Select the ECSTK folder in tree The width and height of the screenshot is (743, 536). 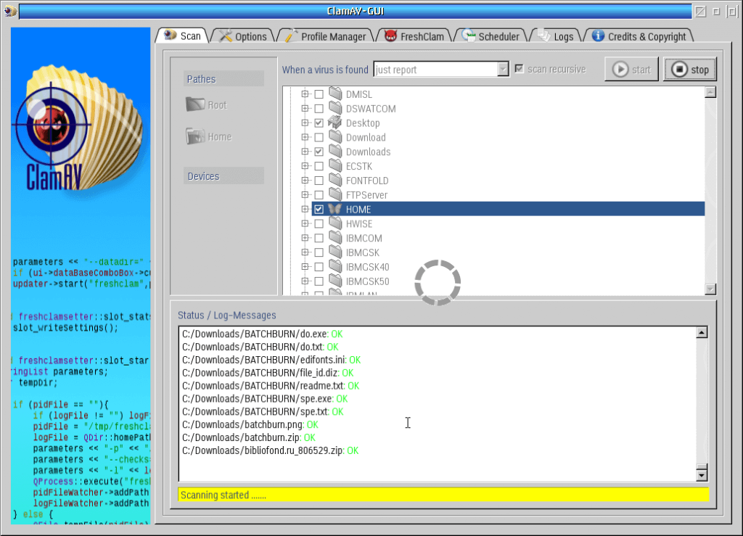coord(358,166)
